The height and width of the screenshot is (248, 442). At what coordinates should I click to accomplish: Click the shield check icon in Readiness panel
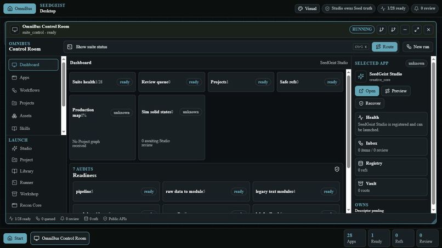click(337, 169)
